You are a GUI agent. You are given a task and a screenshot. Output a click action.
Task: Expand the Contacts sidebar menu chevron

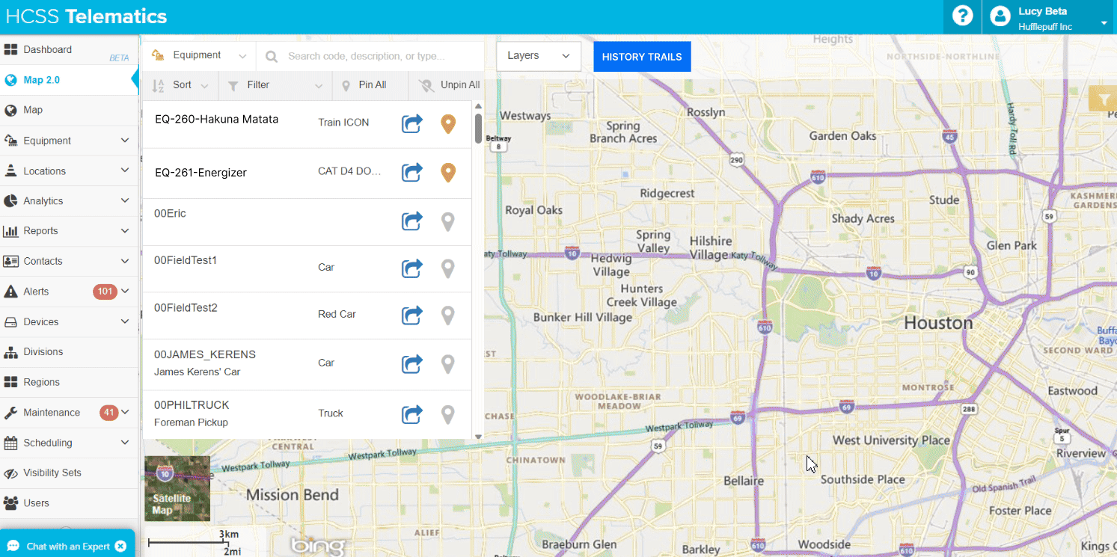[x=125, y=261]
